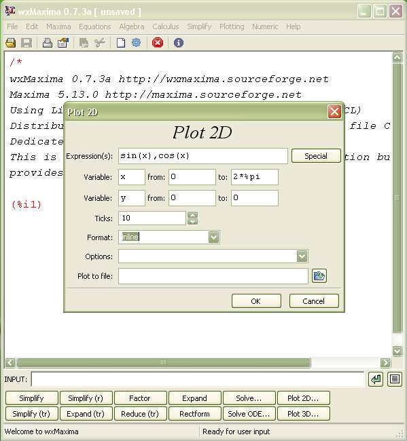Viewport: 407px width, 441px height.
Task: Click the Open file toolbar icon
Action: [11, 43]
